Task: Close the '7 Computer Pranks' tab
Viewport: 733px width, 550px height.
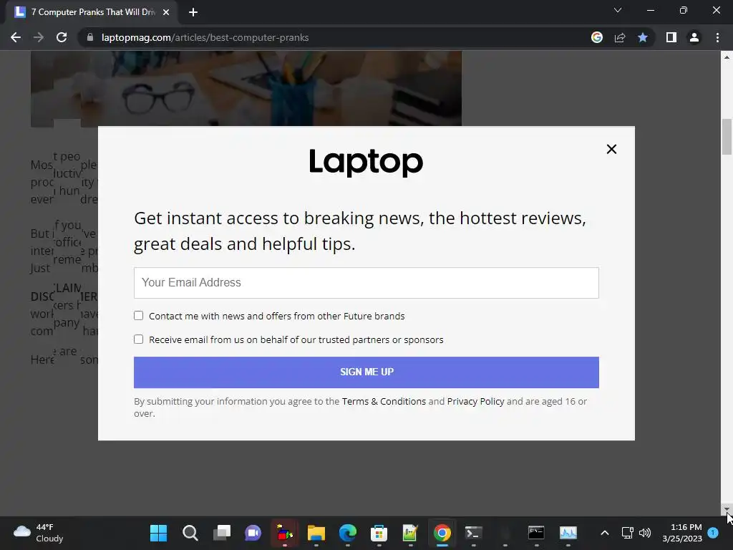Action: (x=166, y=12)
